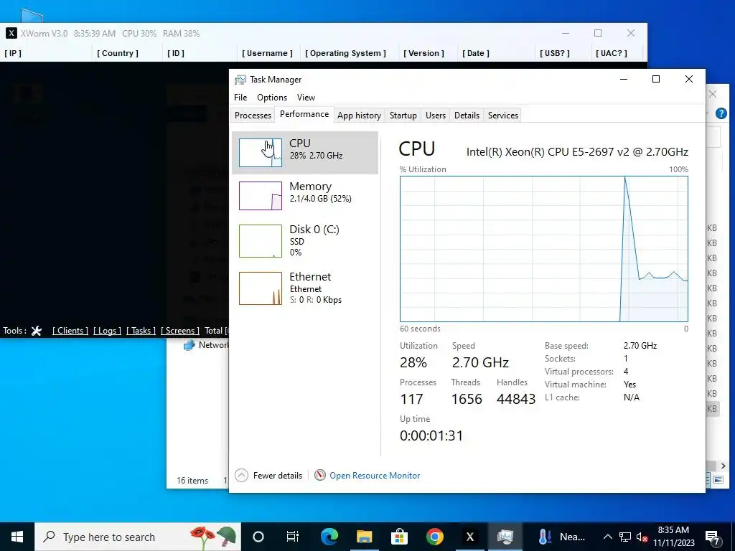Open Microsoft Store from taskbar
The image size is (735, 551).
(x=399, y=537)
